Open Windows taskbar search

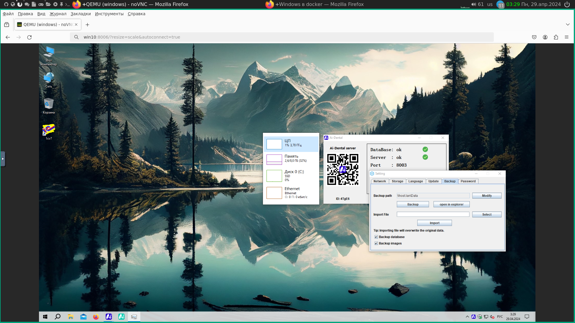pyautogui.click(x=58, y=317)
